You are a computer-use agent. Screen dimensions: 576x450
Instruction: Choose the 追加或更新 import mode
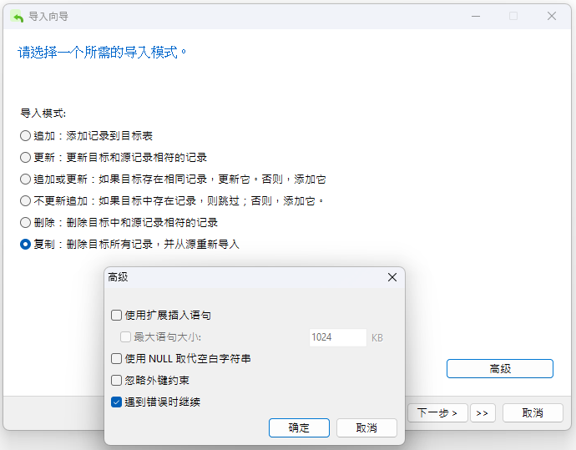(x=25, y=179)
